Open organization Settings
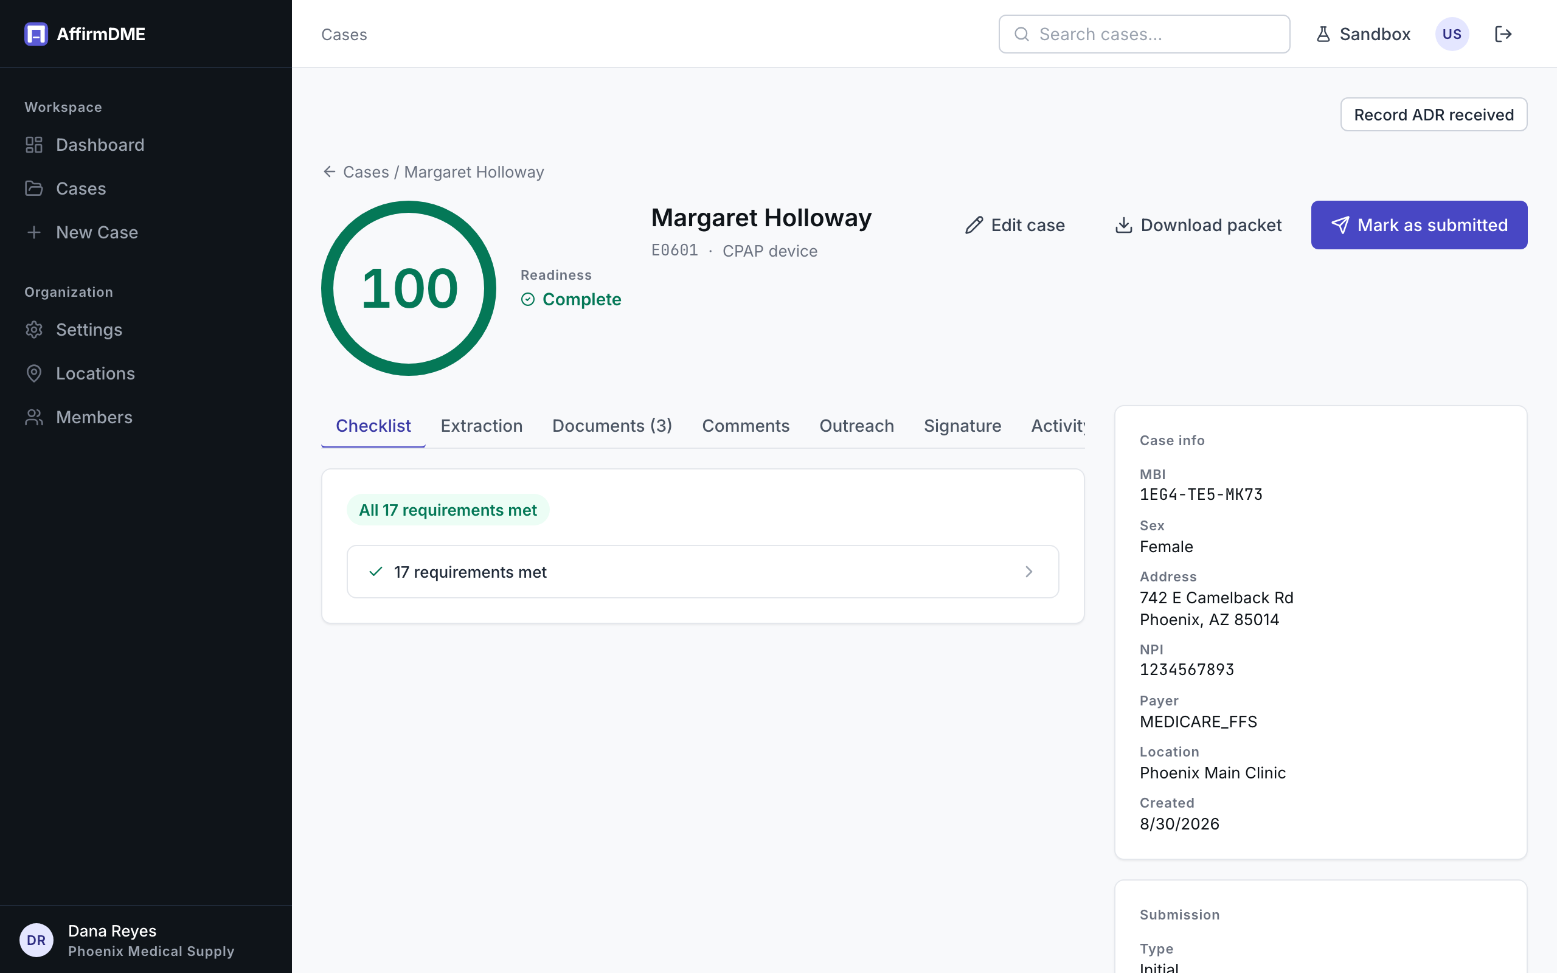Viewport: 1557px width, 973px height. [x=74, y=330]
